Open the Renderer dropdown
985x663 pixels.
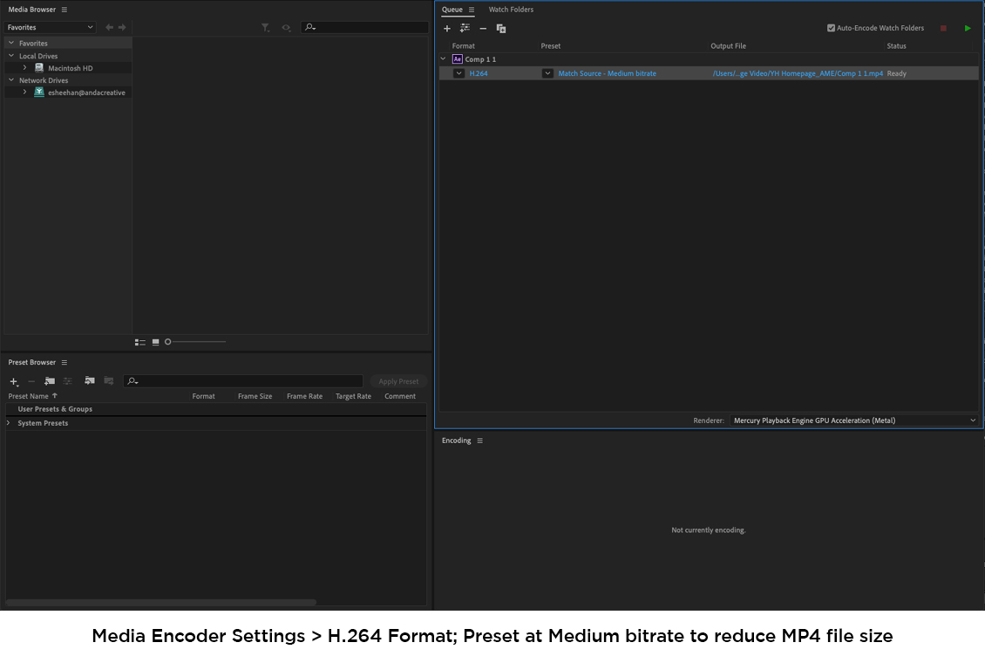pos(853,420)
